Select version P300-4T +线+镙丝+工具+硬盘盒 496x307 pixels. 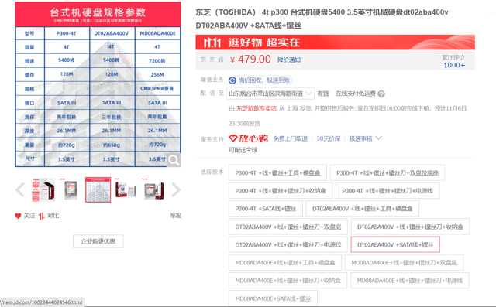pyautogui.click(x=277, y=173)
